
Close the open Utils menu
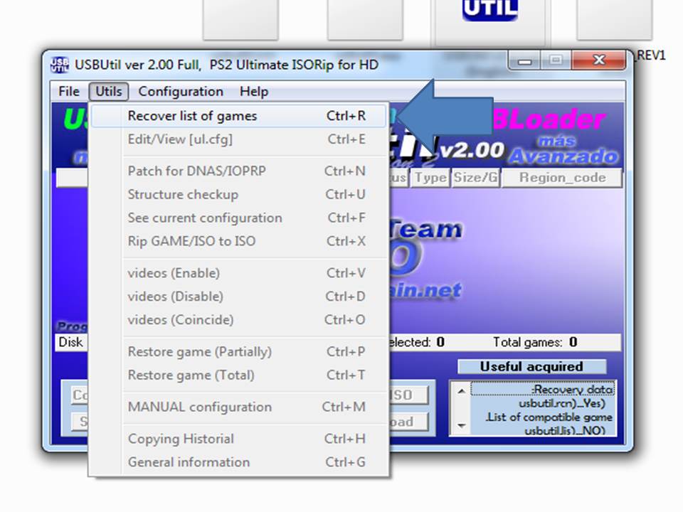click(108, 92)
